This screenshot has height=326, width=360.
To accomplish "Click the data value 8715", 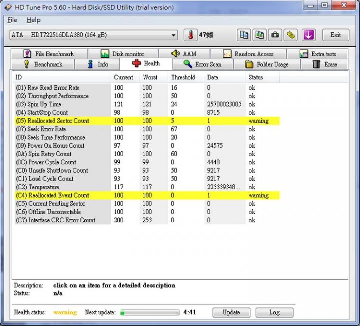I will pos(213,112).
